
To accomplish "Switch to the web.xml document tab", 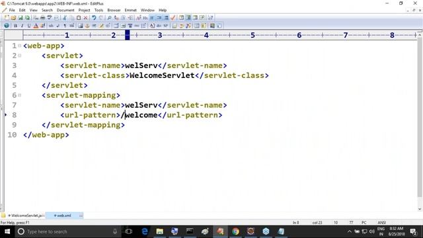I will point(64,216).
